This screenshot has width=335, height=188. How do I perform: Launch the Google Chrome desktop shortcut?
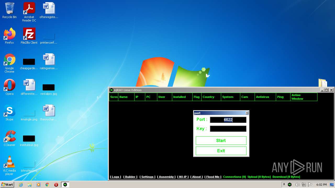pyautogui.click(x=9, y=63)
